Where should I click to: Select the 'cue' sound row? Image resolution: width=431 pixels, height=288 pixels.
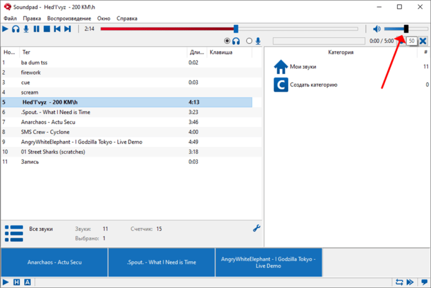coord(131,83)
